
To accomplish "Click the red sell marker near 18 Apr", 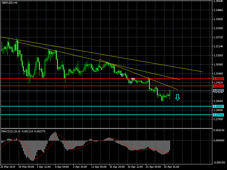I will (x=133, y=79).
